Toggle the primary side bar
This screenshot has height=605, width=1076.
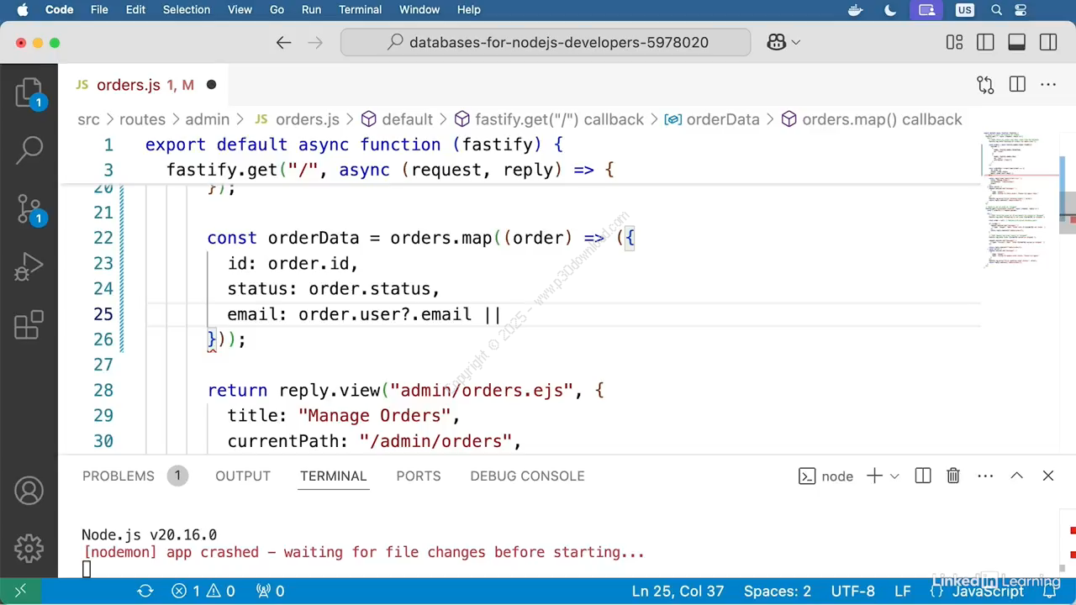[x=985, y=43]
